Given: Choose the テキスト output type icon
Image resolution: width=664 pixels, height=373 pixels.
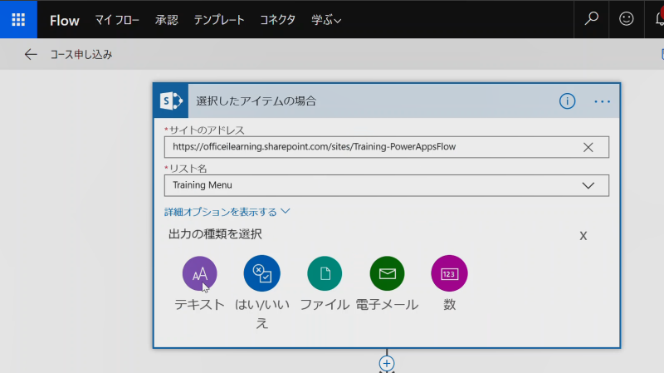Looking at the screenshot, I should [199, 273].
